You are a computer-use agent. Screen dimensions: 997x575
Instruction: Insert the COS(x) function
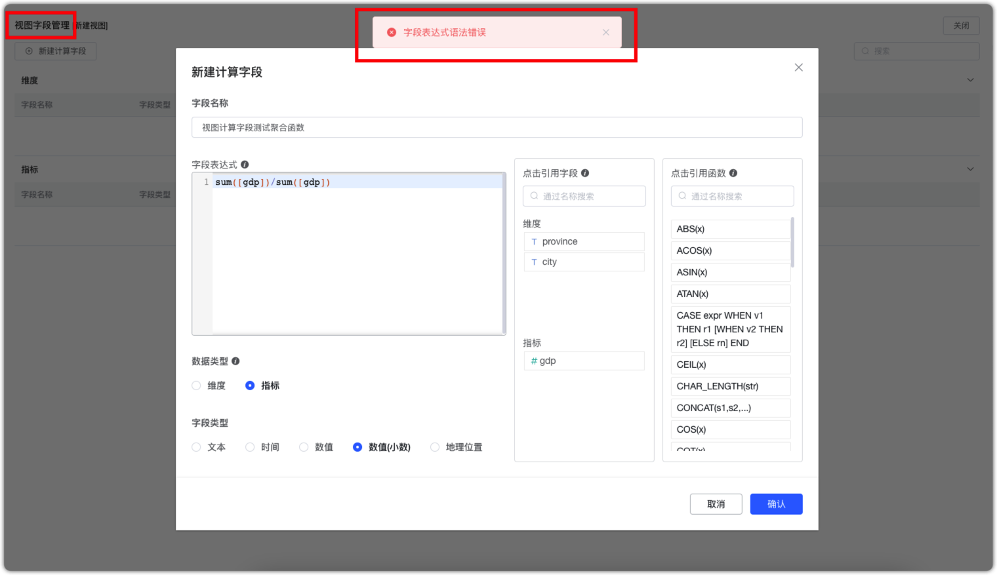pos(731,430)
